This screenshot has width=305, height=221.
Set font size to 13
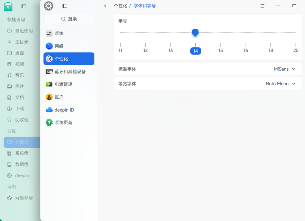coord(170,50)
